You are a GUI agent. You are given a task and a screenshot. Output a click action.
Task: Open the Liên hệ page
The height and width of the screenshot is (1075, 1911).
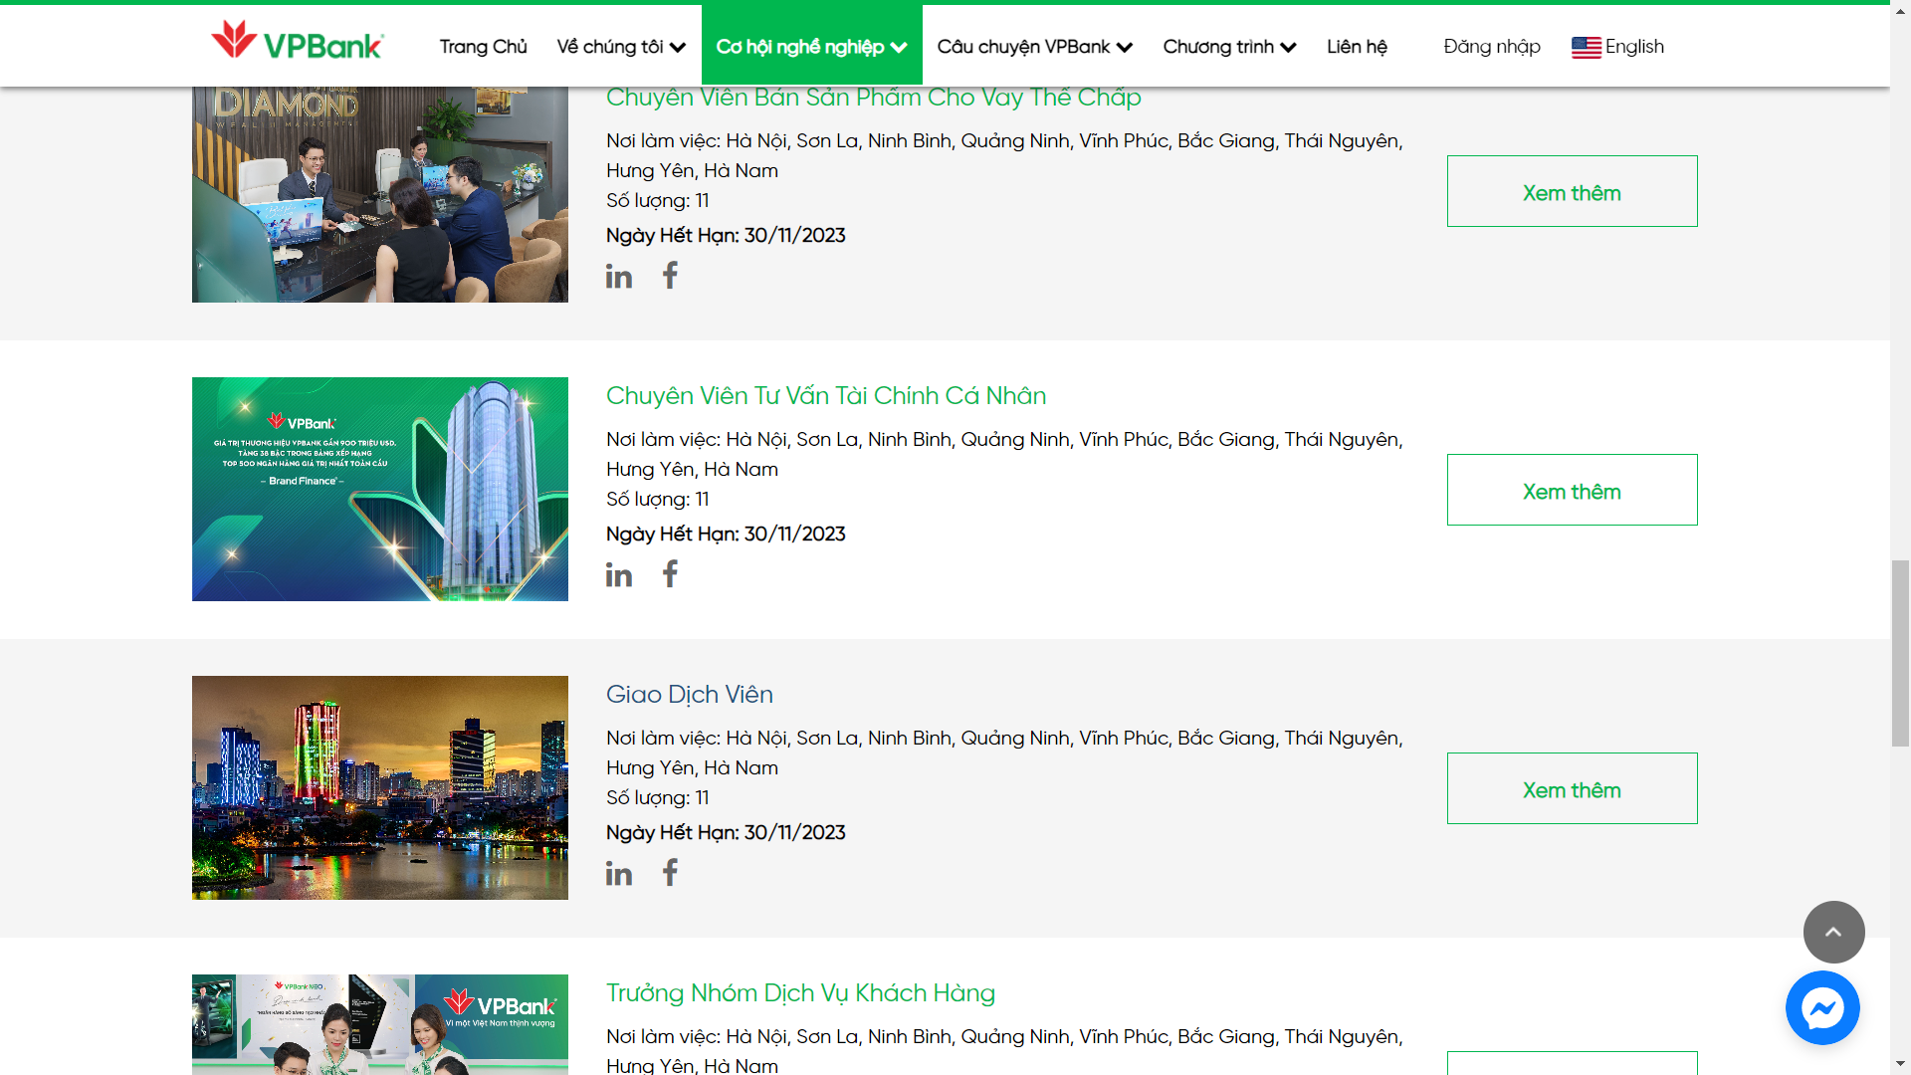coord(1357,47)
